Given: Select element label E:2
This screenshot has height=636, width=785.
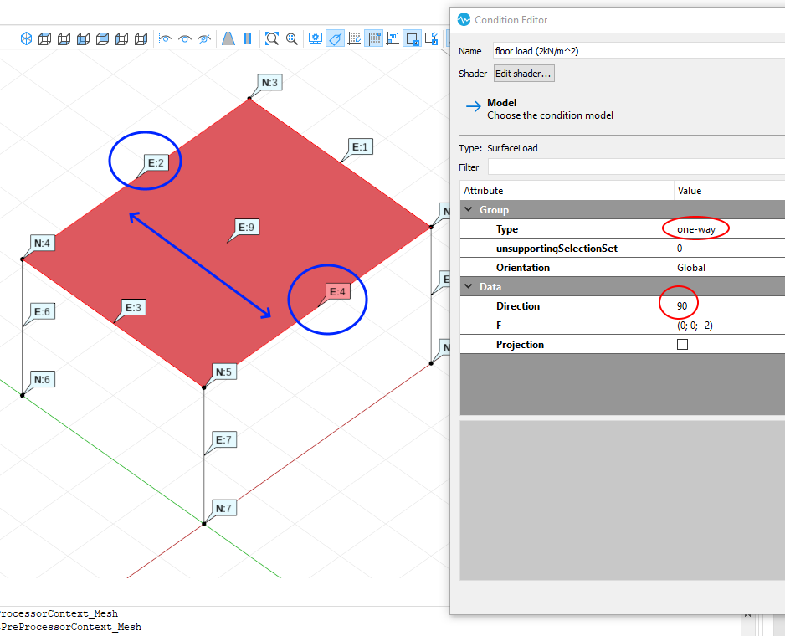Looking at the screenshot, I should [x=156, y=162].
